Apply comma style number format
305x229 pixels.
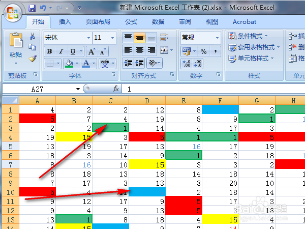pyautogui.click(x=216, y=51)
